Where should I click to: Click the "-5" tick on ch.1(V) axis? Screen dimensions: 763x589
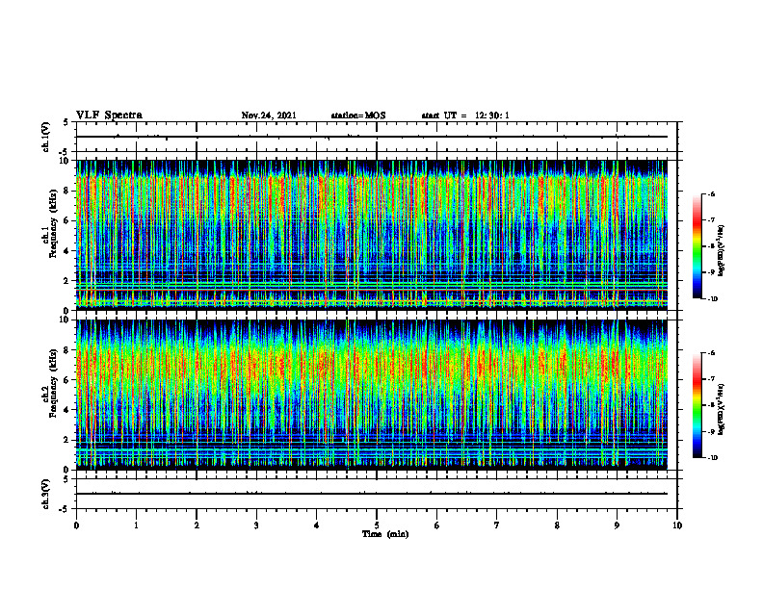coord(64,152)
